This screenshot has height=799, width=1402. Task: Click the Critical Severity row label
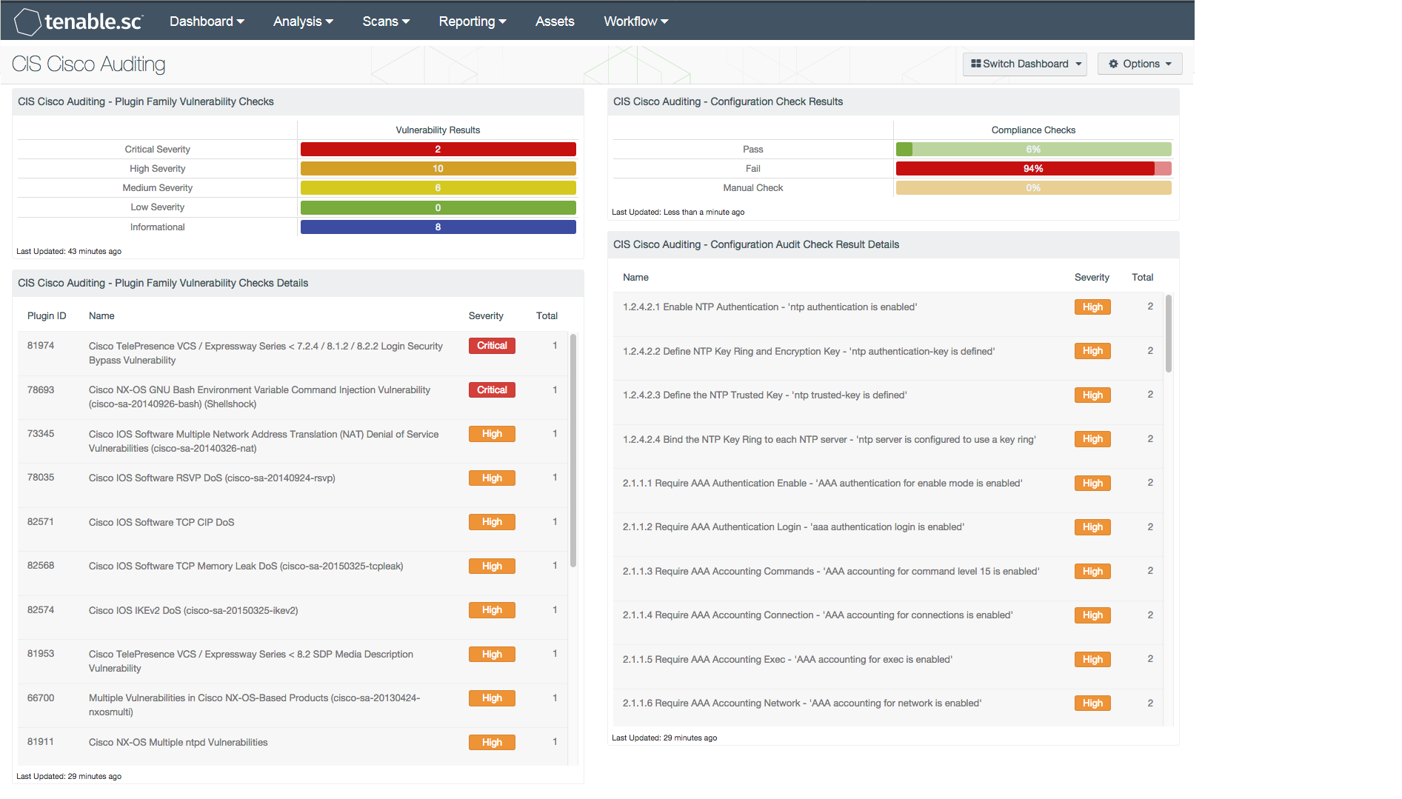(158, 150)
